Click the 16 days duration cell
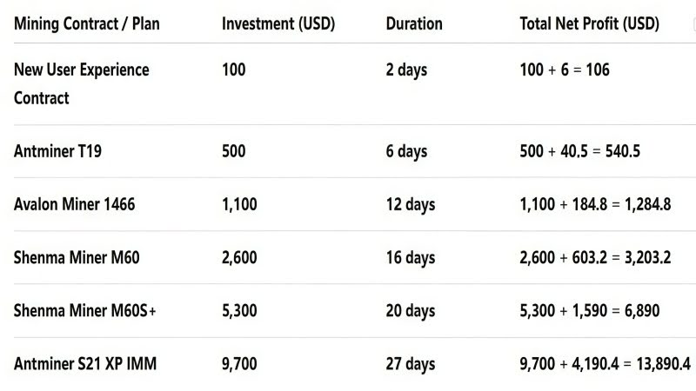 tap(410, 258)
